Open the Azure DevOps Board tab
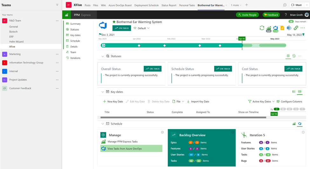The image size is (310, 169). pos(120,5)
